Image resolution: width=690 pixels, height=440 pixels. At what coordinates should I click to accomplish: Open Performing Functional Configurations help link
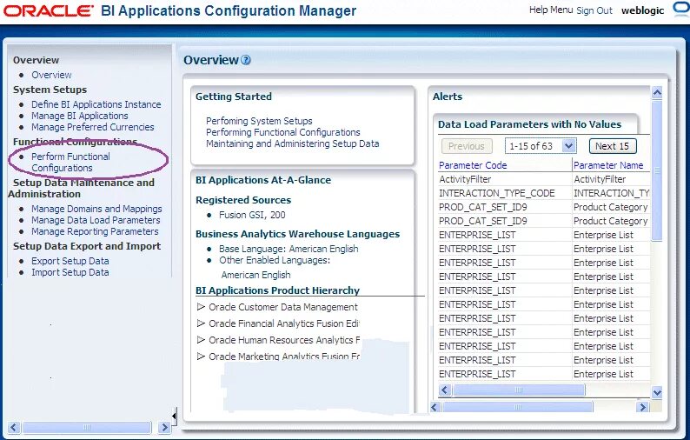(x=283, y=132)
